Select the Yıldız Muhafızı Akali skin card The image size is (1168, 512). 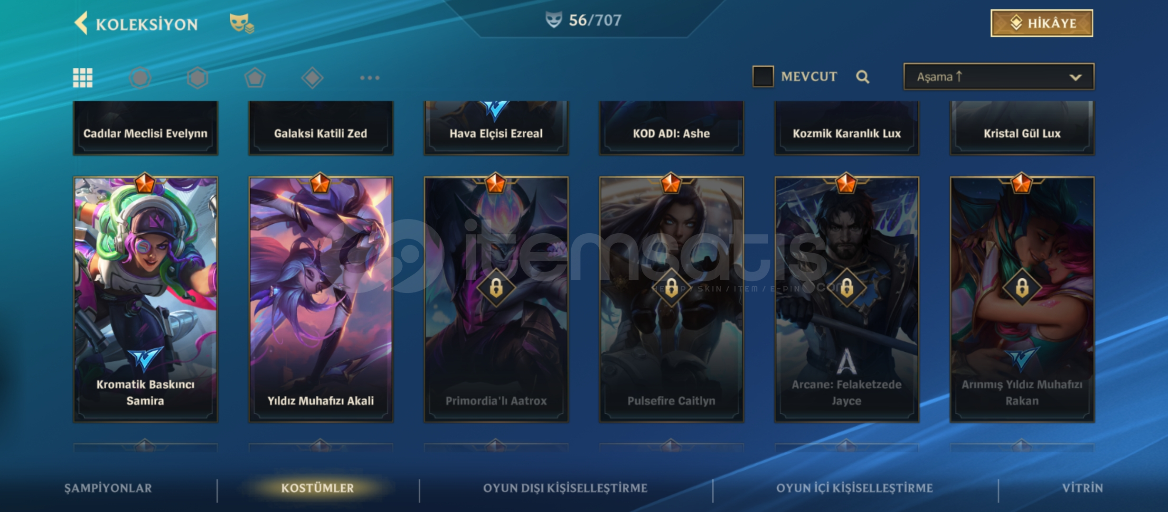click(321, 300)
